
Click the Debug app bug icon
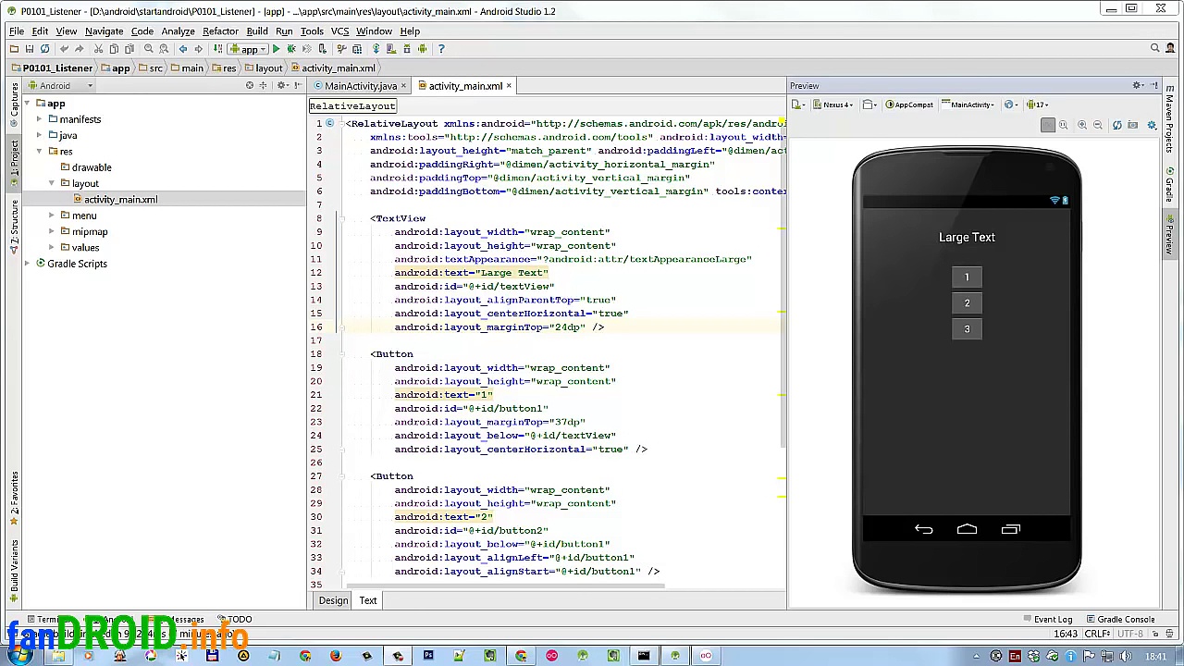(291, 49)
